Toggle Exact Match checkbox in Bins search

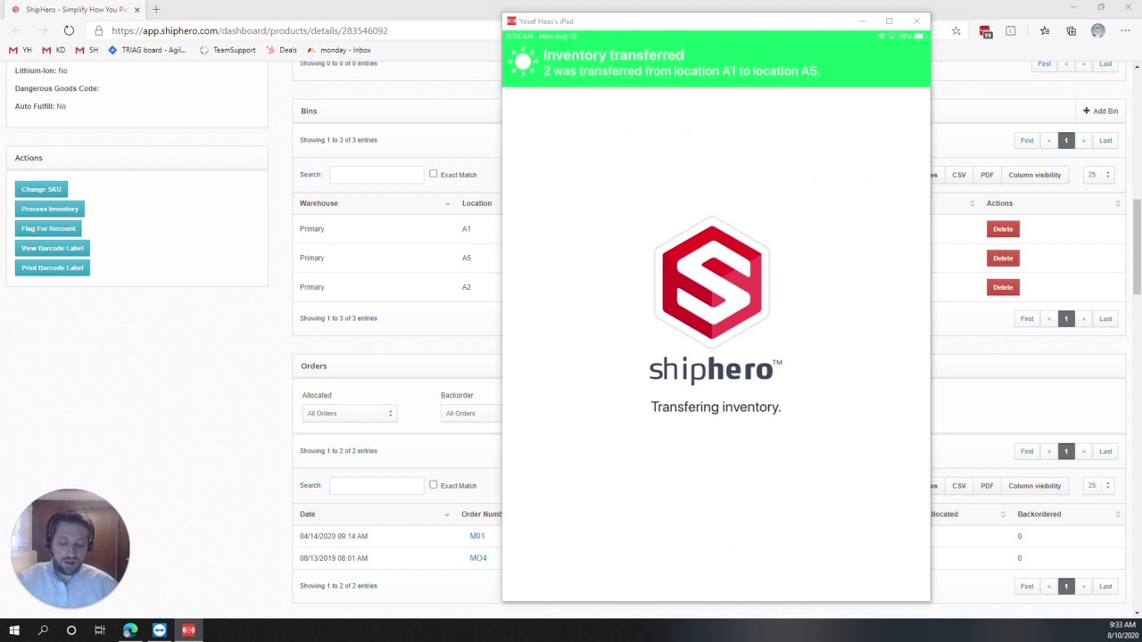click(434, 174)
